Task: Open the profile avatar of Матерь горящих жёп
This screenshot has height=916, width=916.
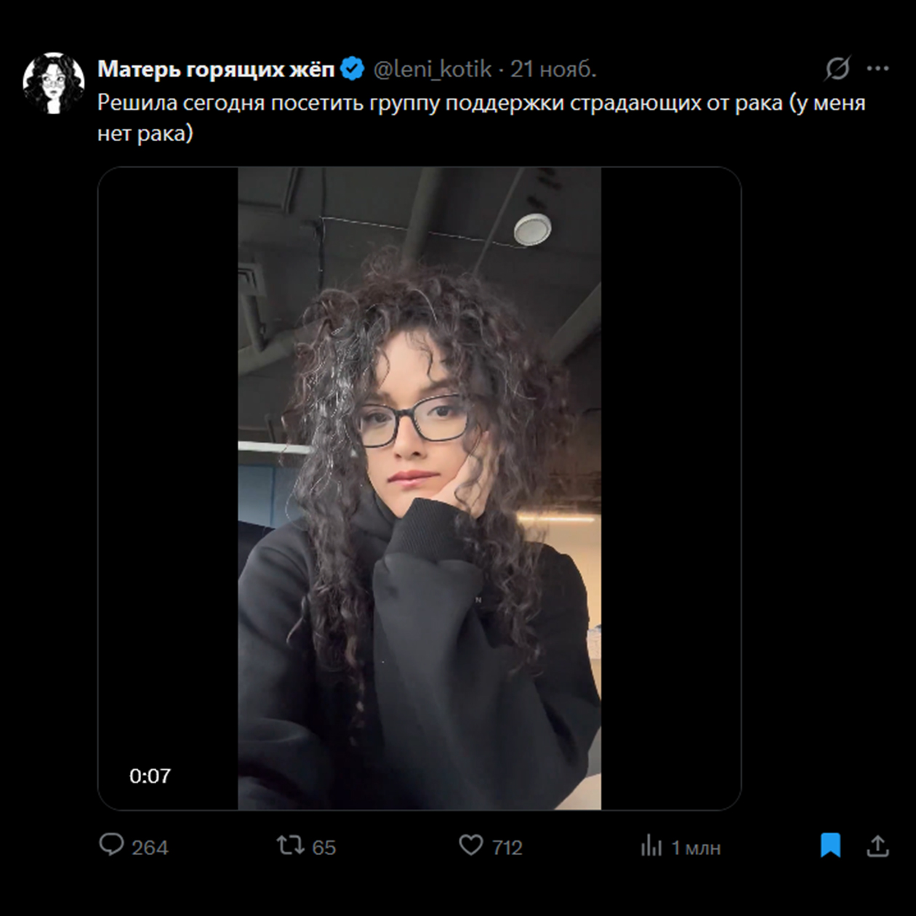Action: tap(53, 83)
